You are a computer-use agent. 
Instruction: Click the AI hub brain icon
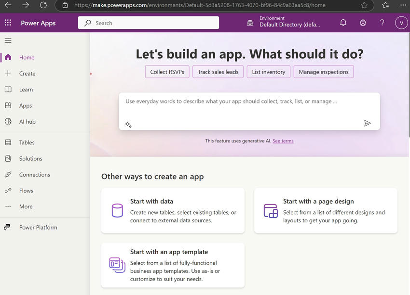tap(8, 122)
